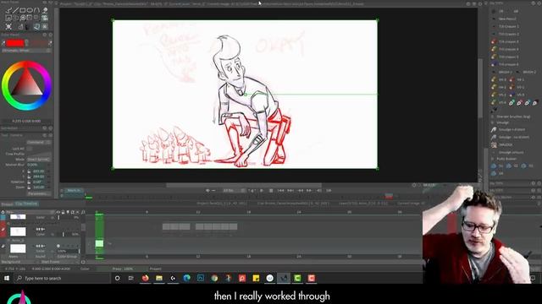Viewport: 542px width, 304px height.
Task: Click the Parameters button in camera panel
Action: (x=39, y=193)
